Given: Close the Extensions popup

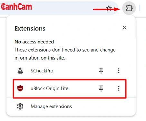Looking at the screenshot, I should click(124, 28).
